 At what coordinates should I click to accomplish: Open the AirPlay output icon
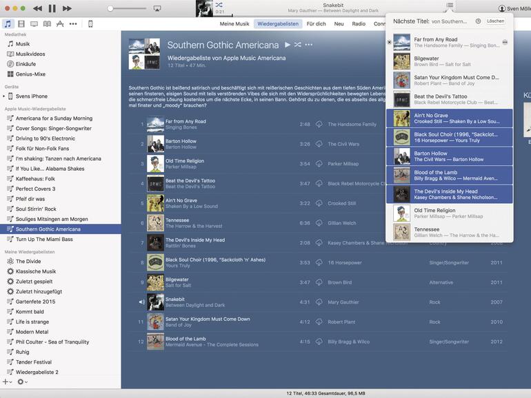[157, 8]
